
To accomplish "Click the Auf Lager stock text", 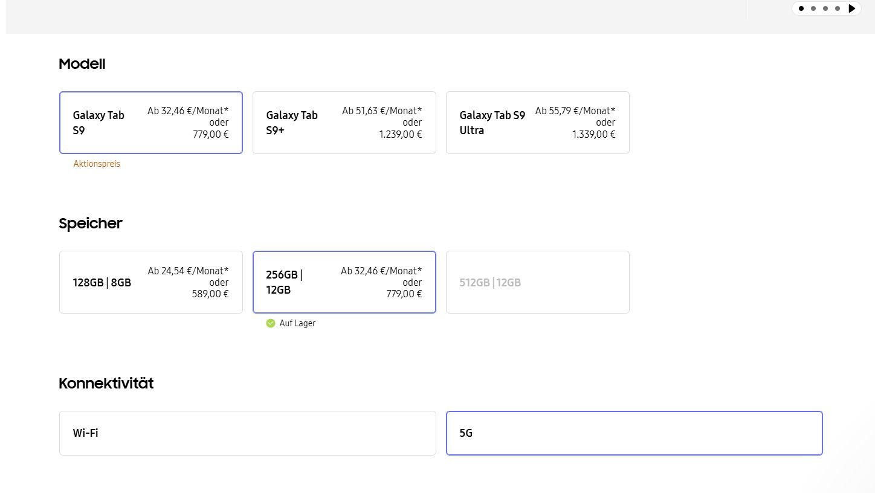I will pos(297,323).
